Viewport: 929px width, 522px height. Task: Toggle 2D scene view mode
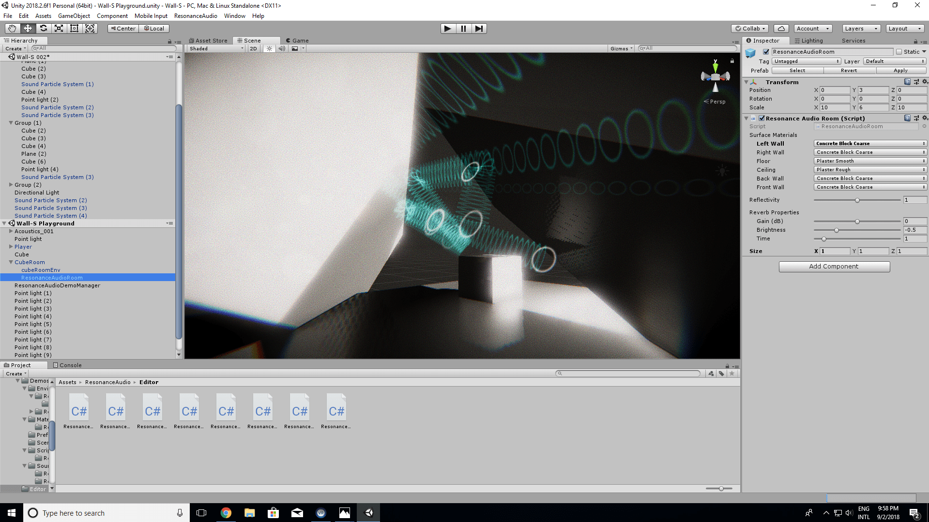tap(253, 48)
